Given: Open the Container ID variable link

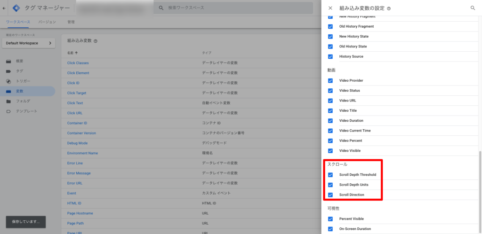Looking at the screenshot, I should point(77,123).
